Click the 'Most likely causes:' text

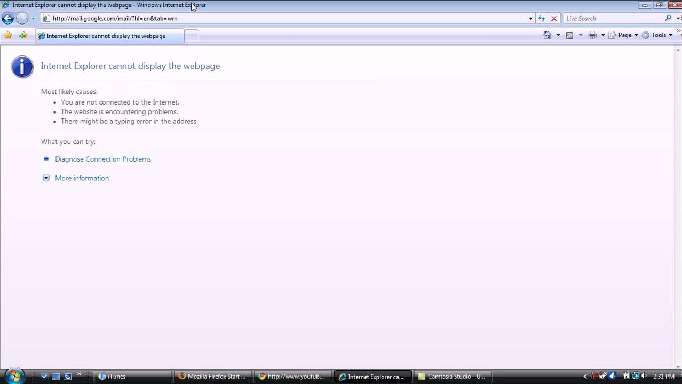pyautogui.click(x=69, y=92)
